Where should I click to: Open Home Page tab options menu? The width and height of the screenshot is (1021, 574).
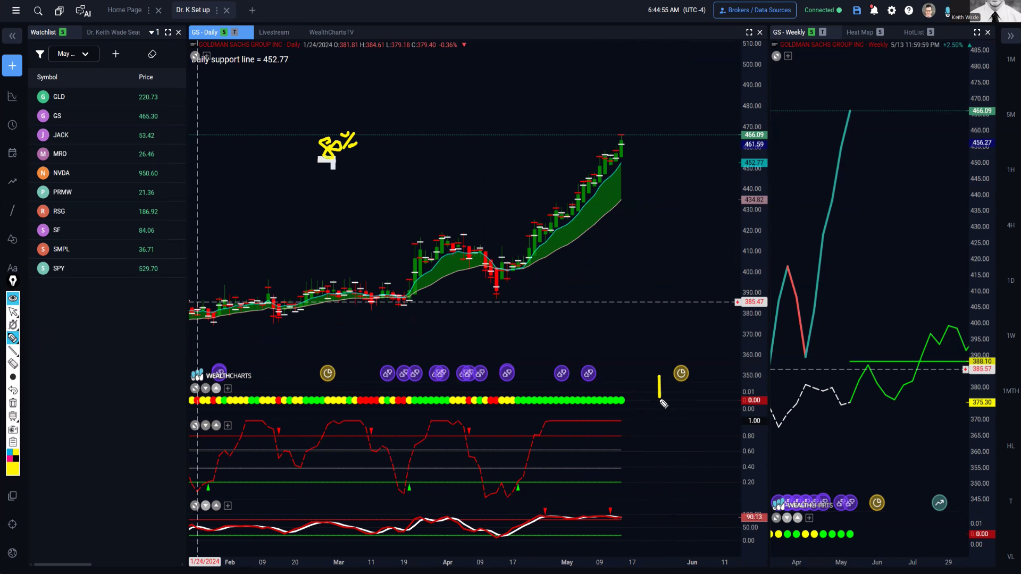coord(148,10)
